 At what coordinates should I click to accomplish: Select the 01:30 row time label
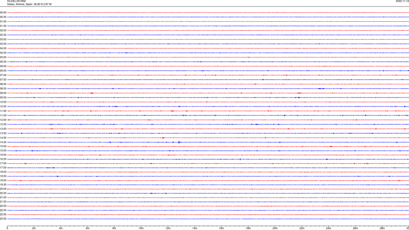3,26
